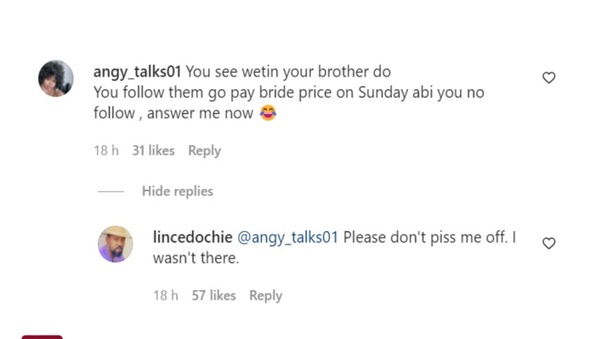Like angy_talks01's comment with the heart
This screenshot has height=339, width=591.
click(549, 78)
